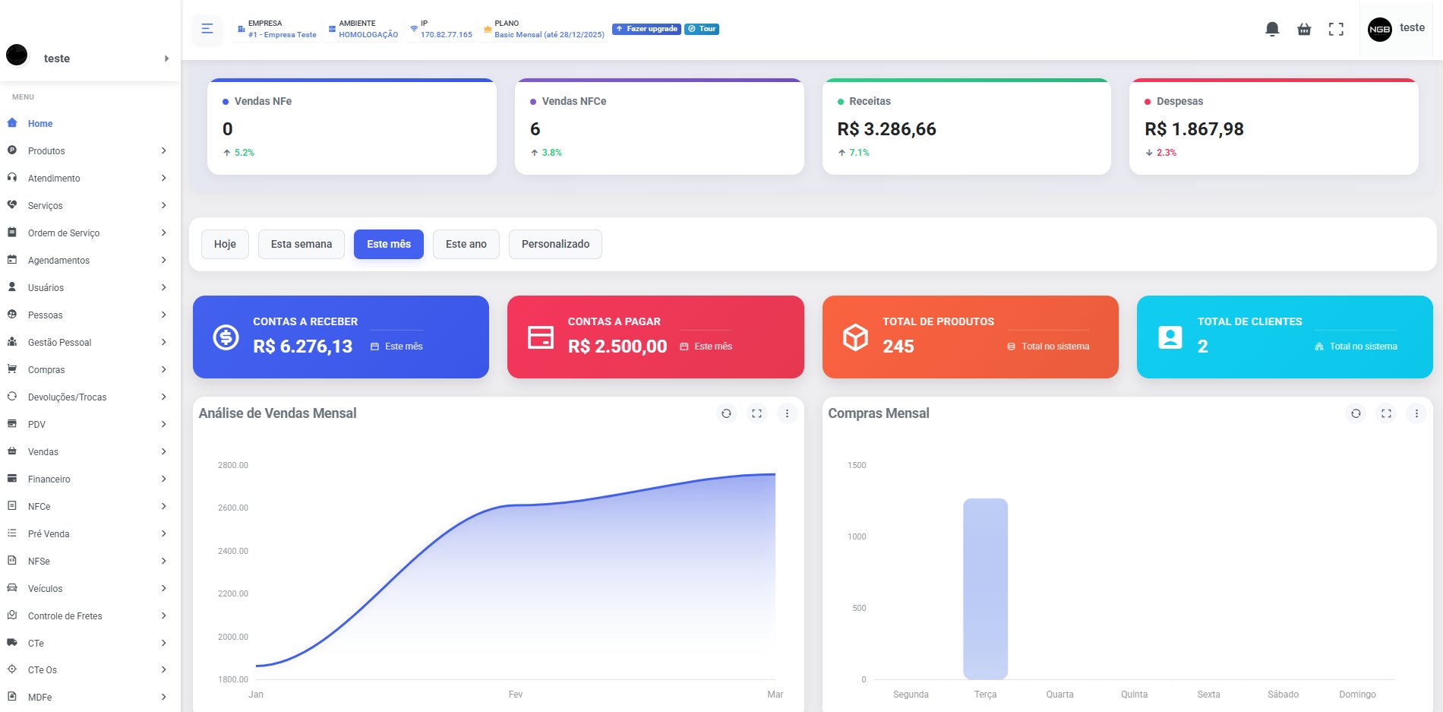Refresh the Análise de Vendas Mensal chart
1443x712 pixels.
[727, 413]
